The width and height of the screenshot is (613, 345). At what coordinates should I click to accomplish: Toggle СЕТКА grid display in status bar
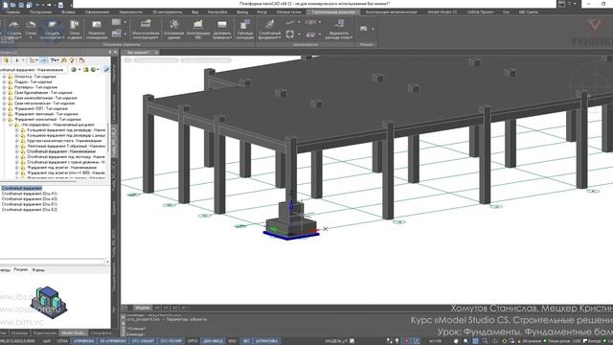coord(62,341)
